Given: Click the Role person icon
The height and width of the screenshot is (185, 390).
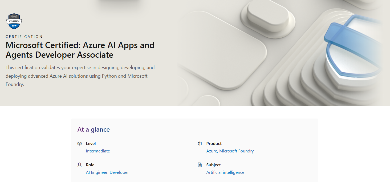Looking at the screenshot, I should (x=79, y=165).
